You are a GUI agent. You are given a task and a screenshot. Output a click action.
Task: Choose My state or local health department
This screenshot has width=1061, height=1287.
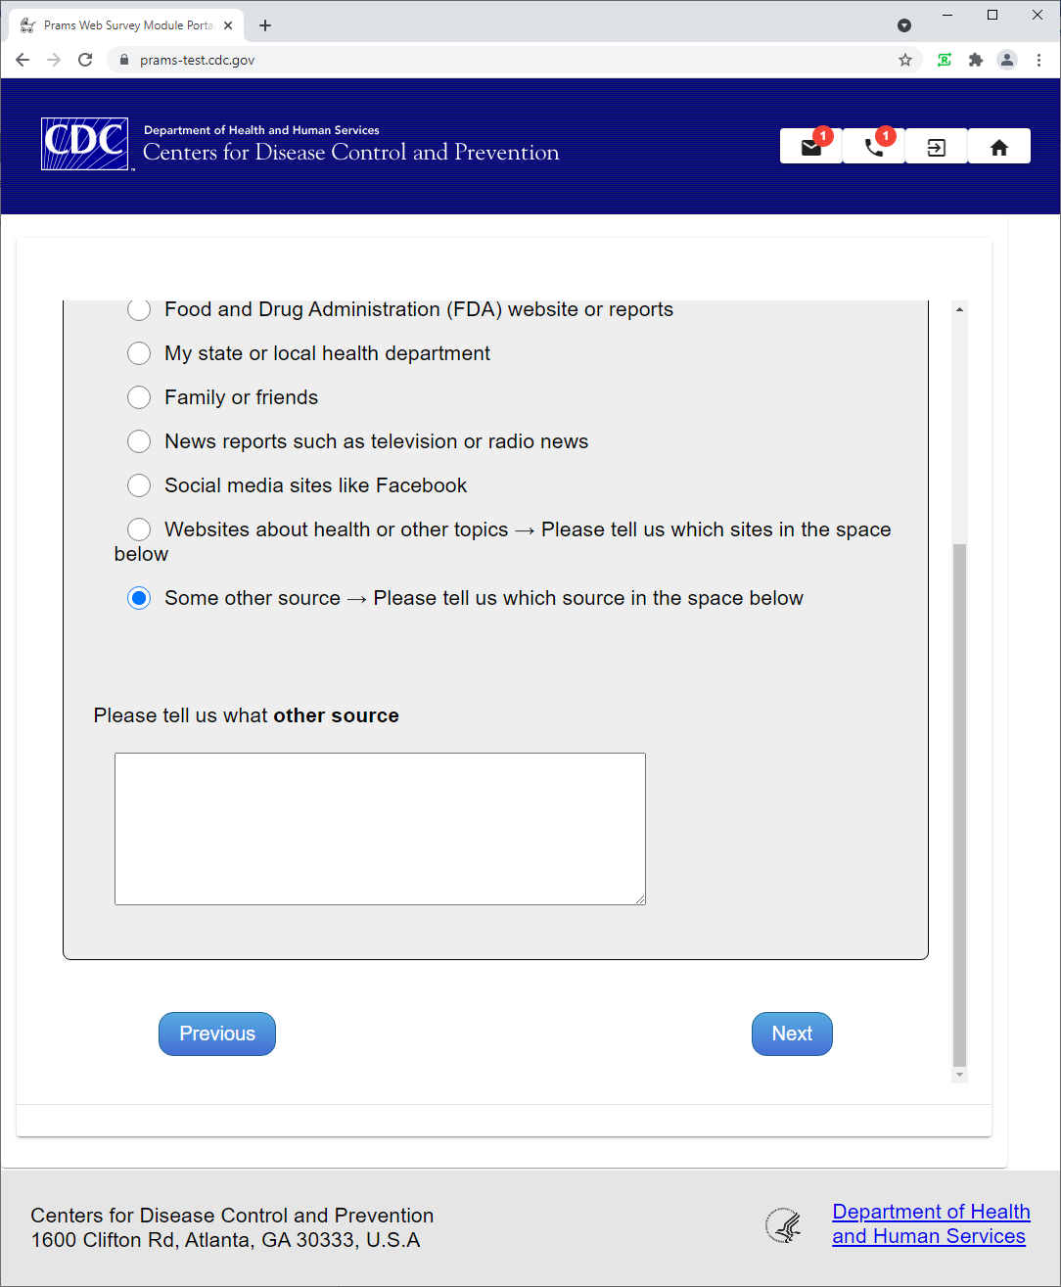click(139, 353)
